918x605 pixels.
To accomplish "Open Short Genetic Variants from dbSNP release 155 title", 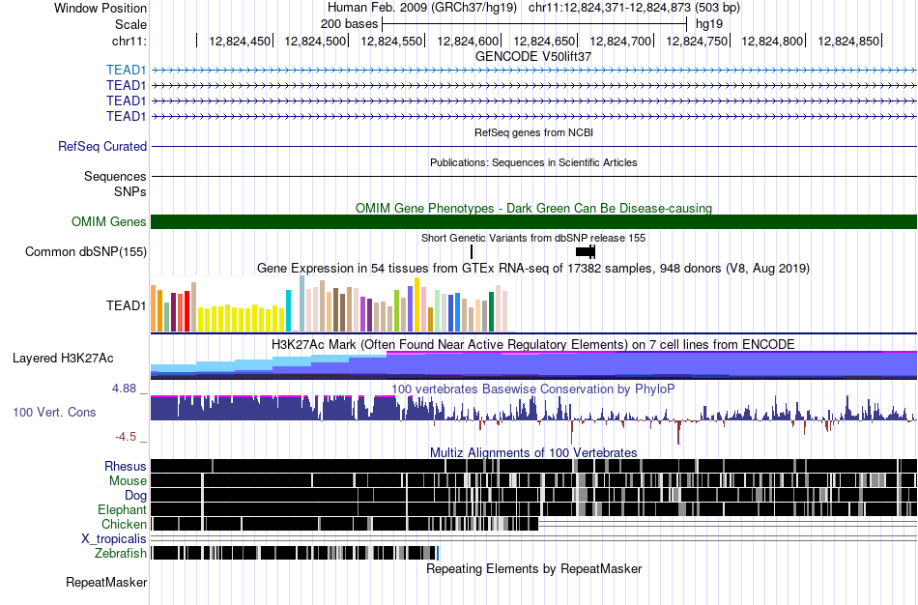I will pos(533,239).
